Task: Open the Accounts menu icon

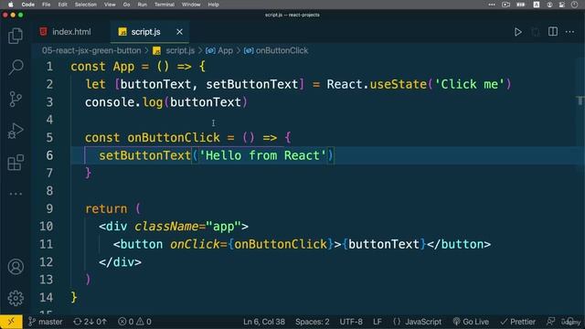Action: pos(16,267)
